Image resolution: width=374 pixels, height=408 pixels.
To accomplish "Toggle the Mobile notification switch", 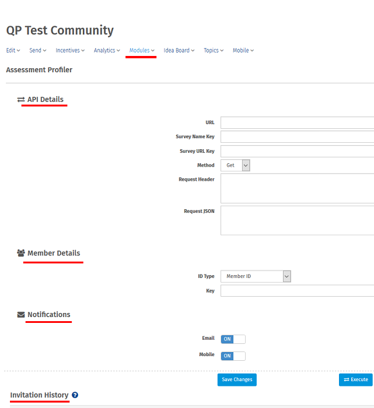I will (233, 356).
